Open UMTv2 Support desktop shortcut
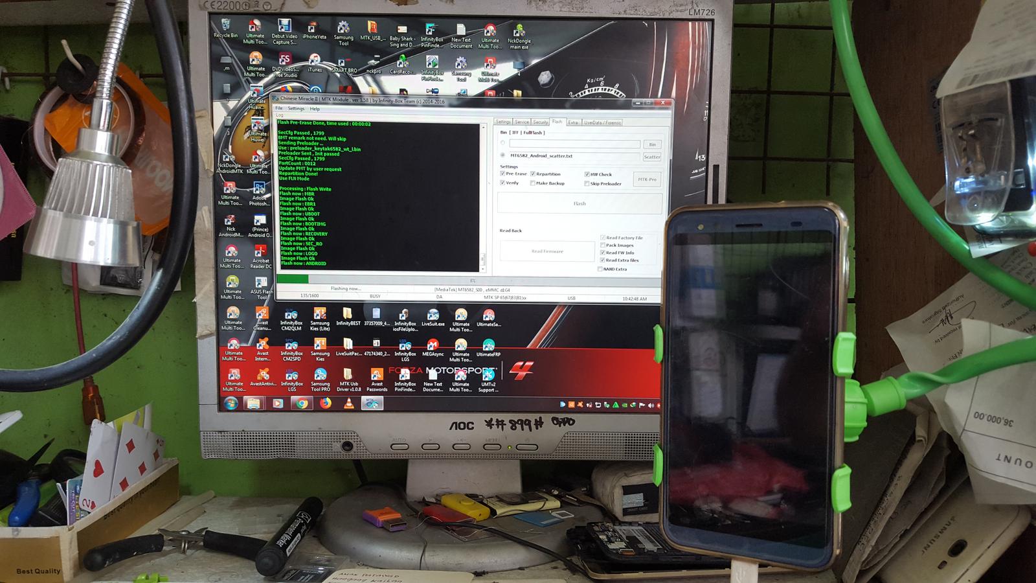Screen dimensions: 1036x583 pos(488,381)
